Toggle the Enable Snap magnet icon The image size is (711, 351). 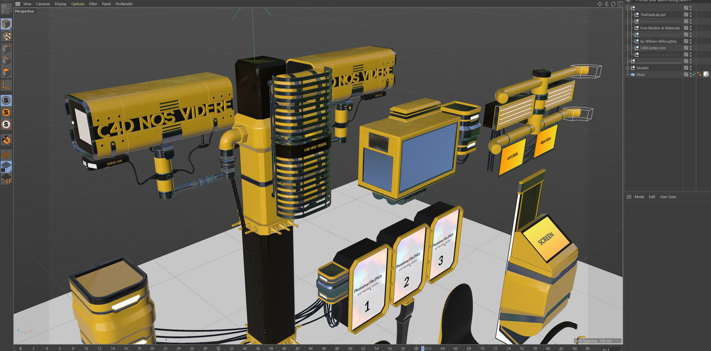[6, 140]
